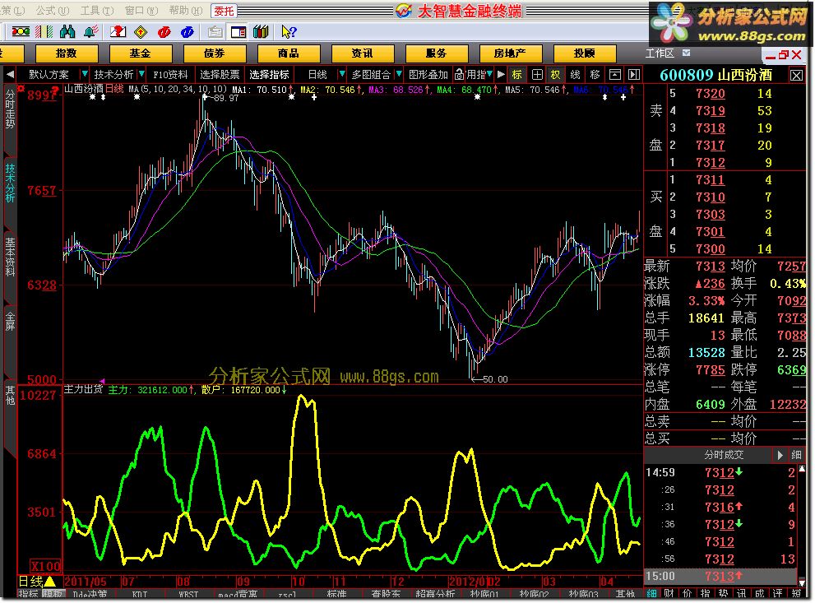Click the 委托 trade button

click(x=224, y=11)
